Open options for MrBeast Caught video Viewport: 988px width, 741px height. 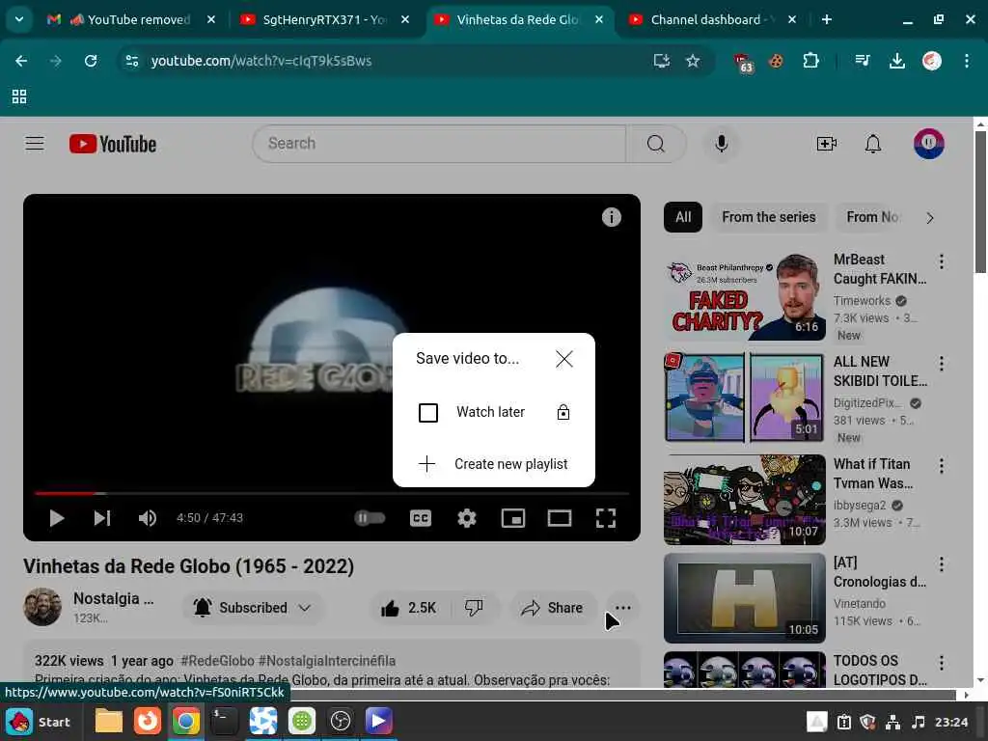941,261
